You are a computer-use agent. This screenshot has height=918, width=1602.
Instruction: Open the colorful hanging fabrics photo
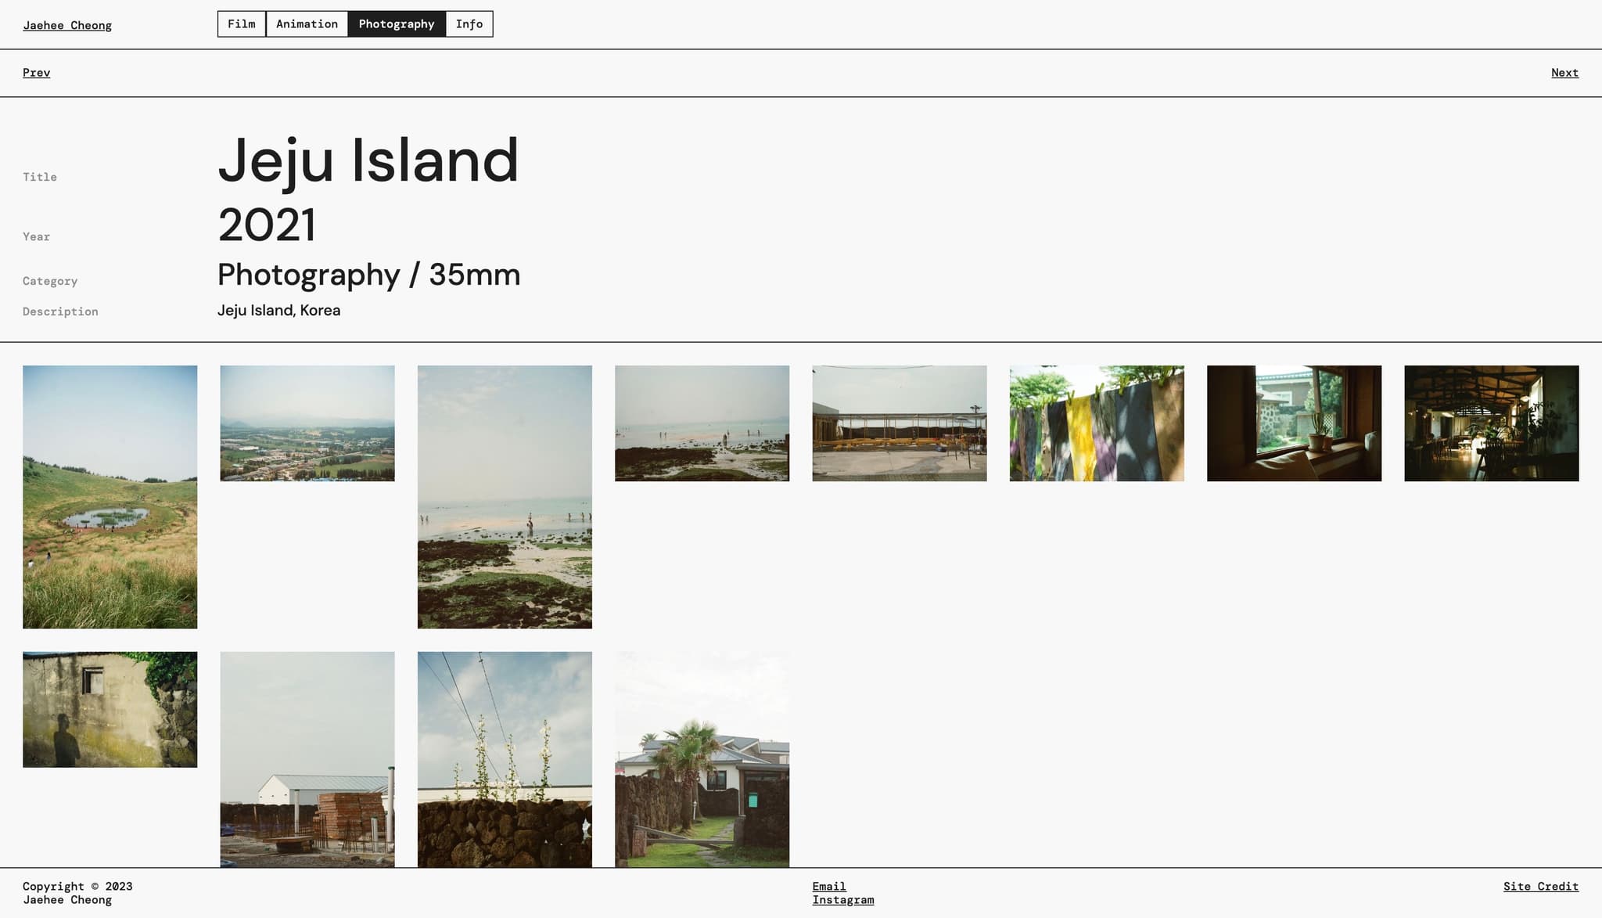[1097, 423]
